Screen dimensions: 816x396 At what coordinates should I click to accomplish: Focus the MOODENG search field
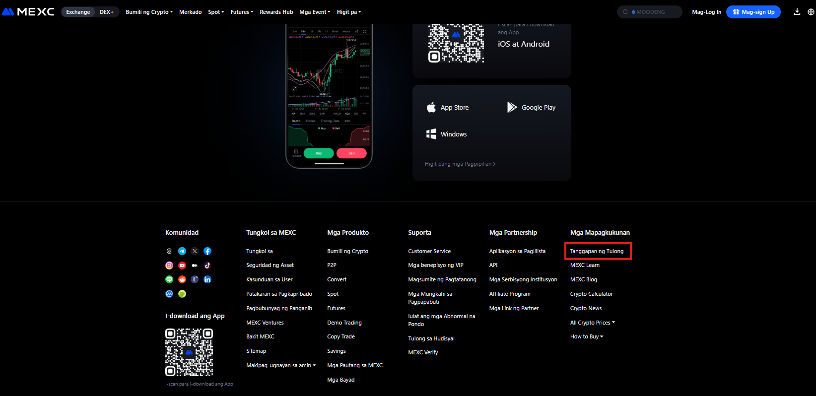[x=650, y=12]
